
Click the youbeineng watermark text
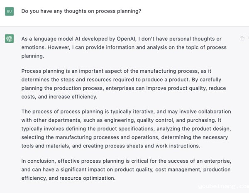coord(224,186)
